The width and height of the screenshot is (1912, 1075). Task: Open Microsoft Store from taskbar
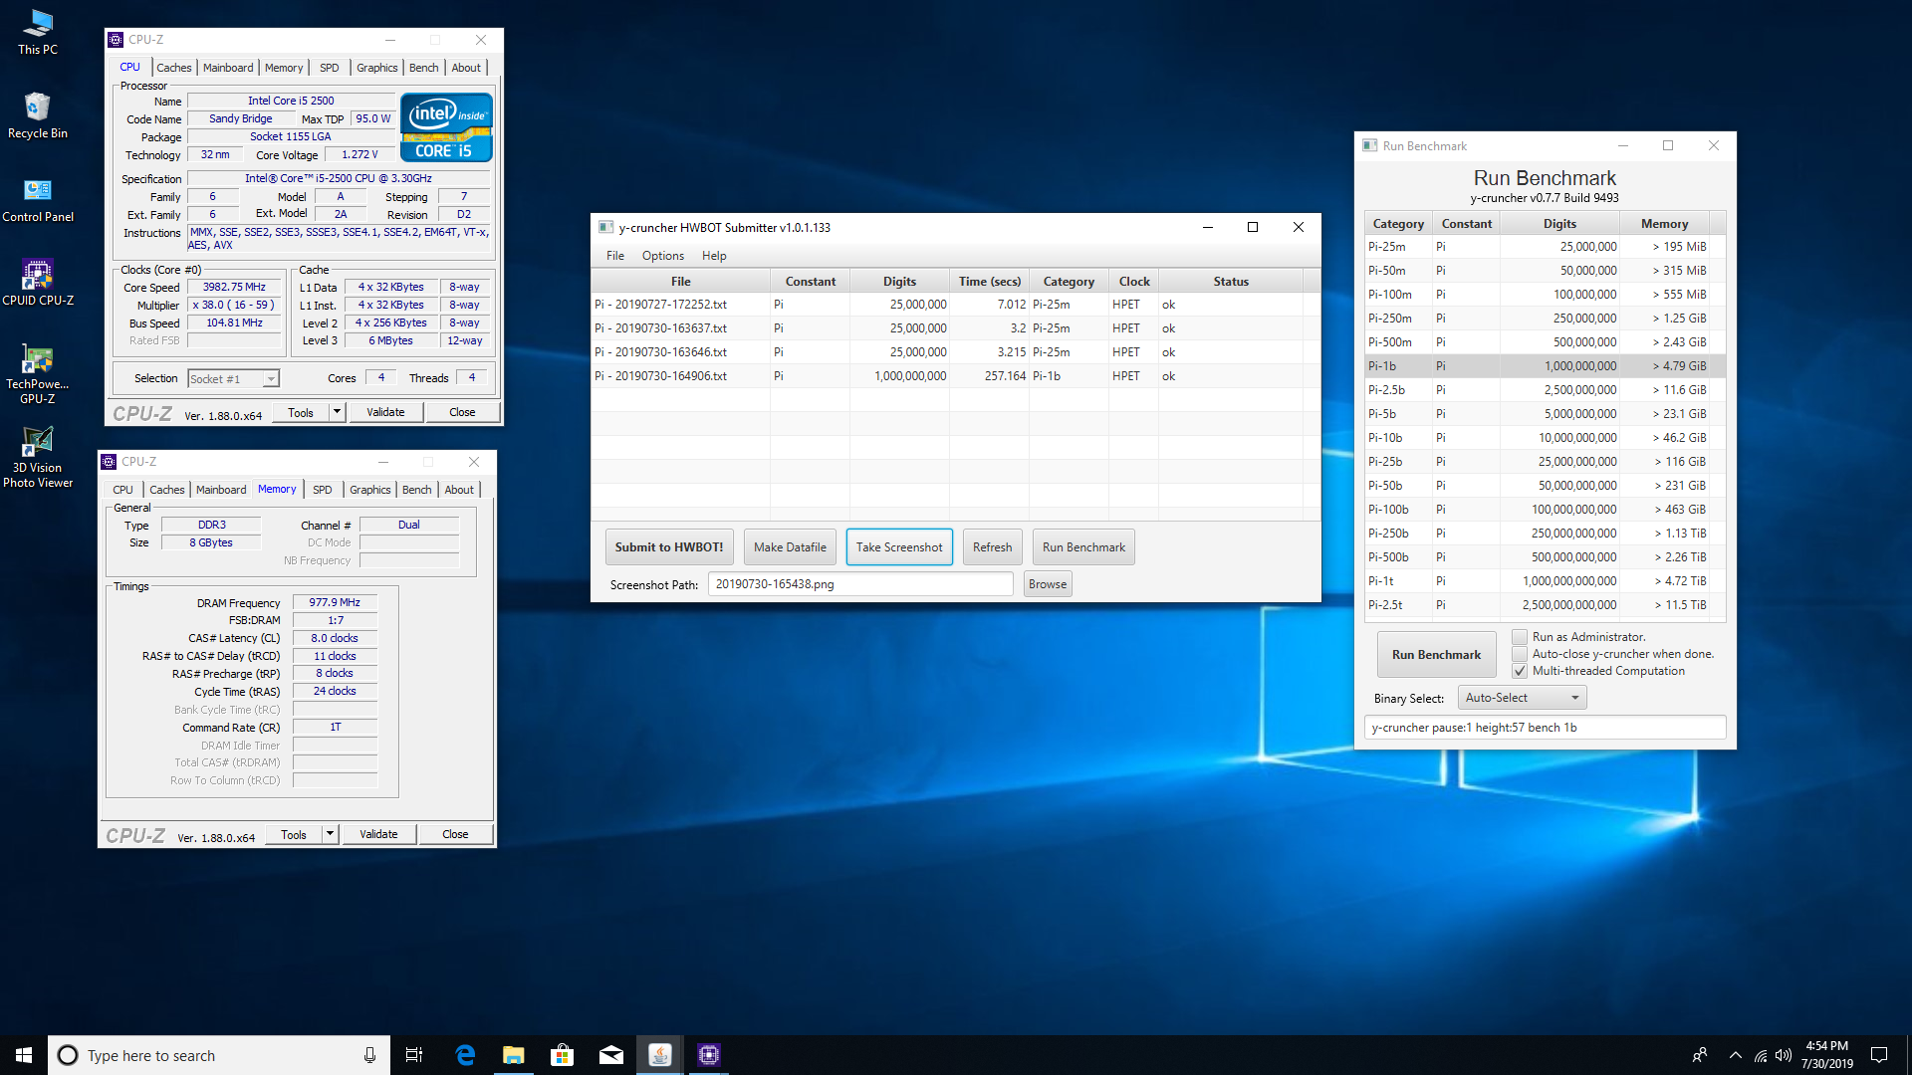[562, 1055]
